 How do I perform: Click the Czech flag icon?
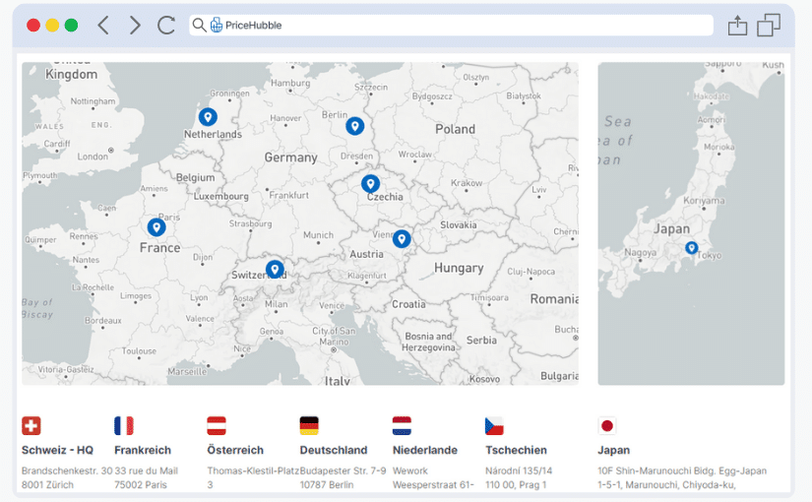point(494,426)
